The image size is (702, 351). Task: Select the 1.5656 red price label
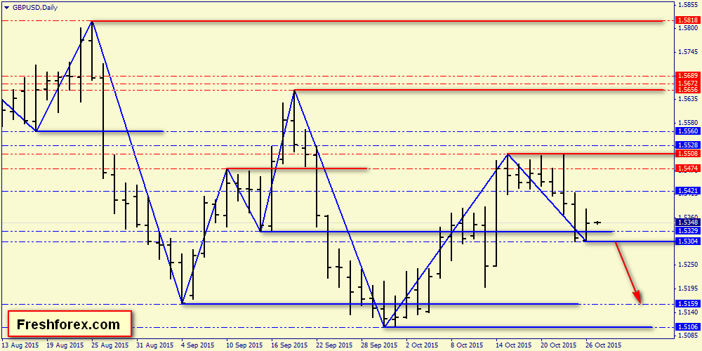pos(687,90)
